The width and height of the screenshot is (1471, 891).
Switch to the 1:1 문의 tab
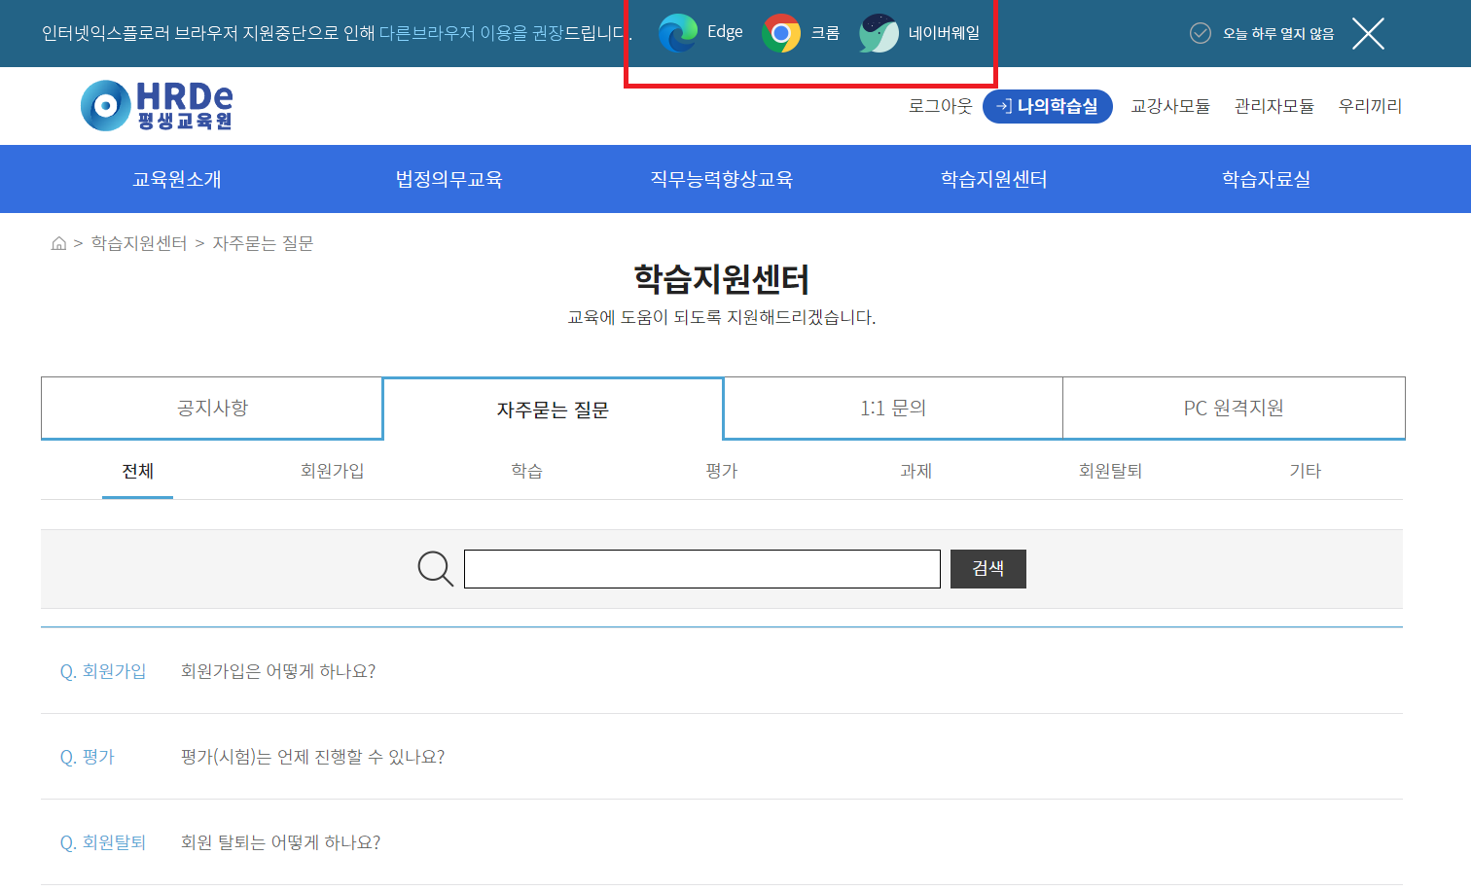(892, 408)
